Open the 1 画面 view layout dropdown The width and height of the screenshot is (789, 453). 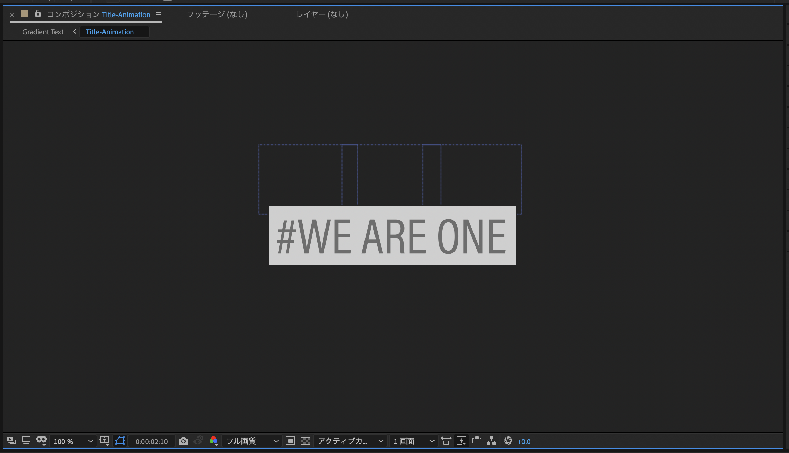[x=413, y=441]
